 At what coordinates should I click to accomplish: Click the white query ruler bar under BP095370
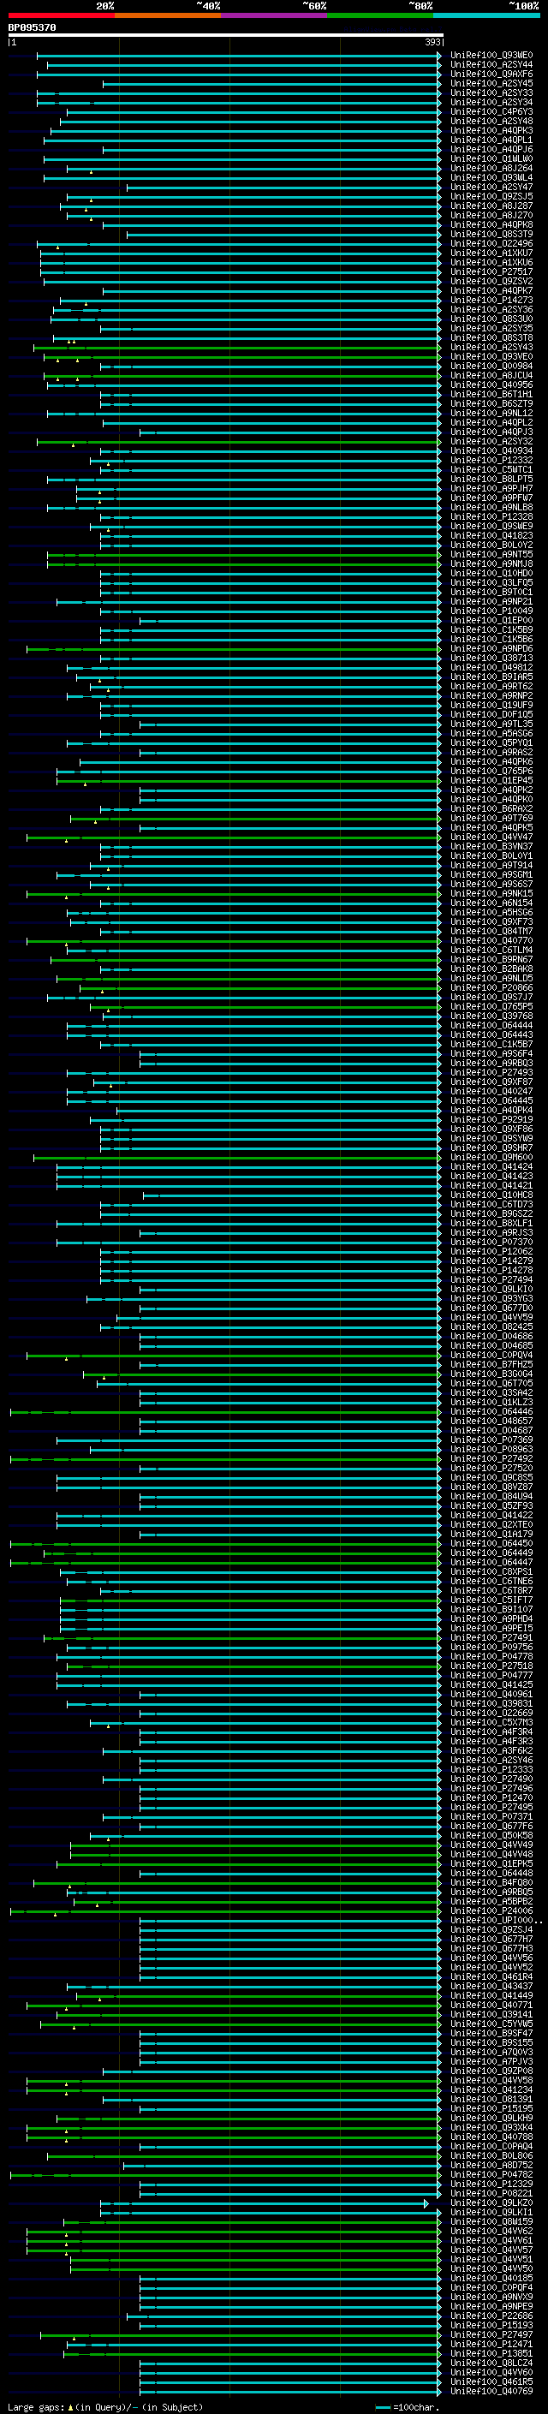click(x=225, y=34)
